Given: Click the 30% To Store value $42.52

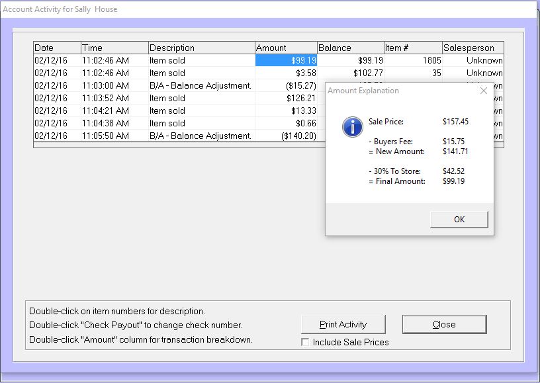Looking at the screenshot, I should 453,171.
